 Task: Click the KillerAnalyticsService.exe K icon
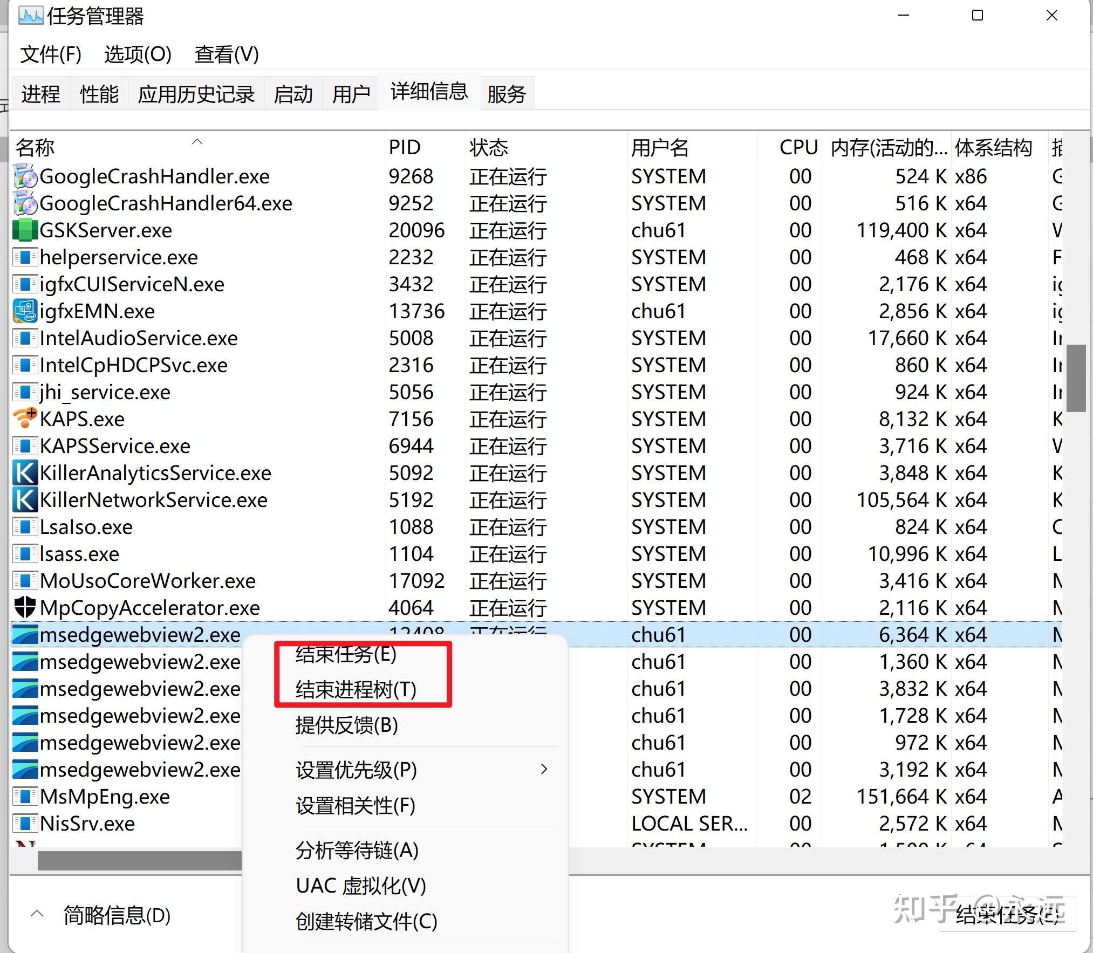pyautogui.click(x=25, y=473)
